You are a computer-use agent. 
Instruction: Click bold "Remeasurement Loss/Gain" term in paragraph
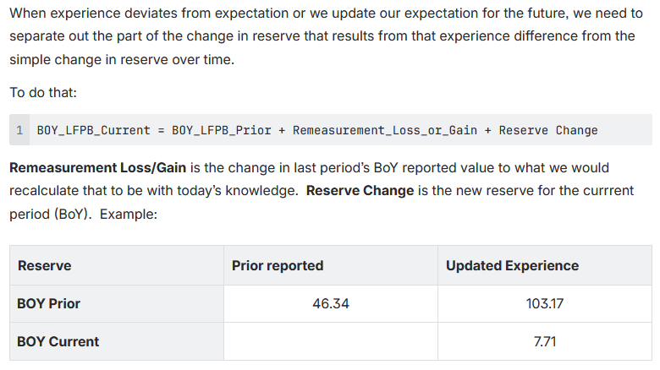96,167
